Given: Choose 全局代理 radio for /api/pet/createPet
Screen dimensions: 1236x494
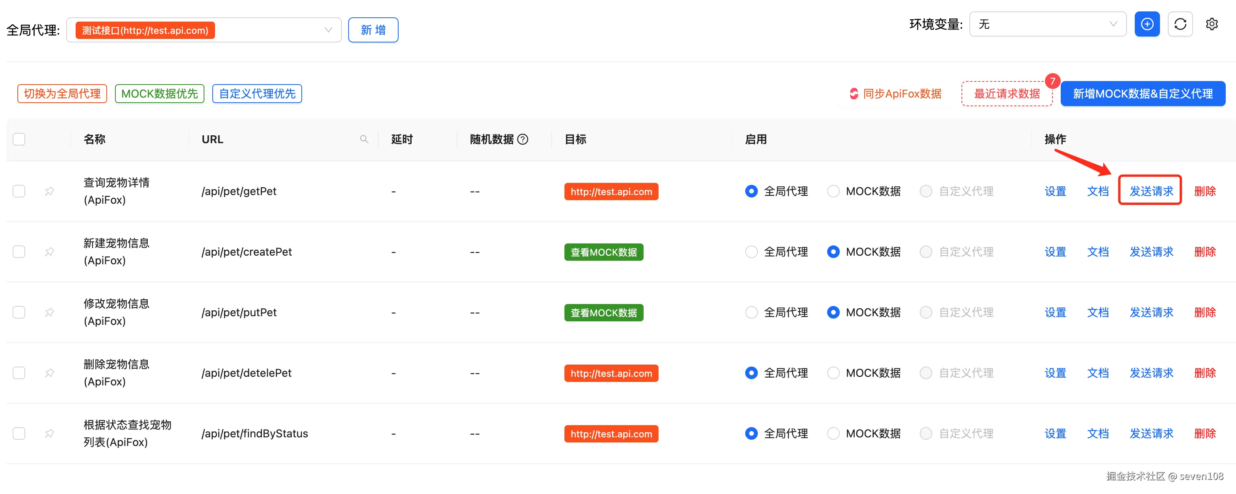Looking at the screenshot, I should pos(751,252).
